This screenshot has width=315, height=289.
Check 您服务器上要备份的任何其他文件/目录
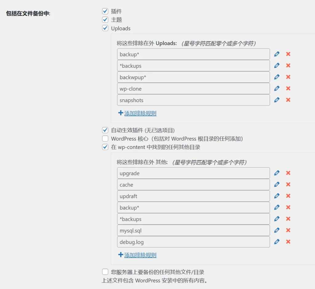(105, 272)
